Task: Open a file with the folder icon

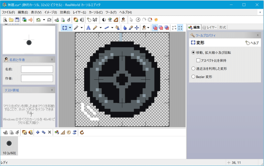Action: pos(11,20)
